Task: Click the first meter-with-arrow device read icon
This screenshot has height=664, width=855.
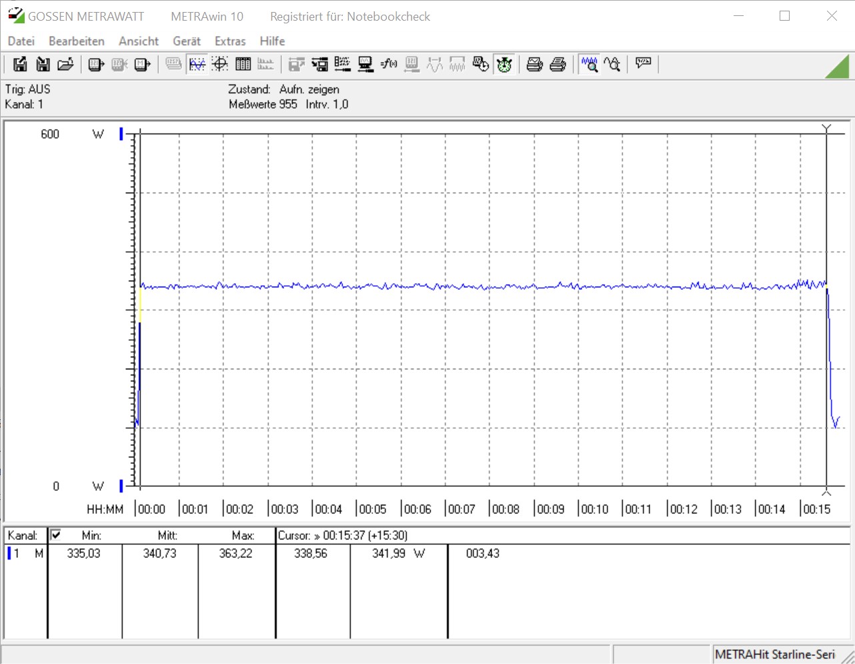Action: tap(96, 64)
